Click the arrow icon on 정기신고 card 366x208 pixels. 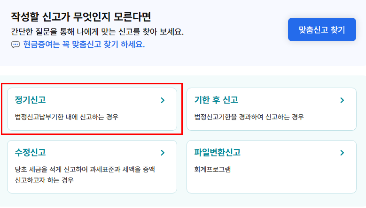pyautogui.click(x=163, y=100)
